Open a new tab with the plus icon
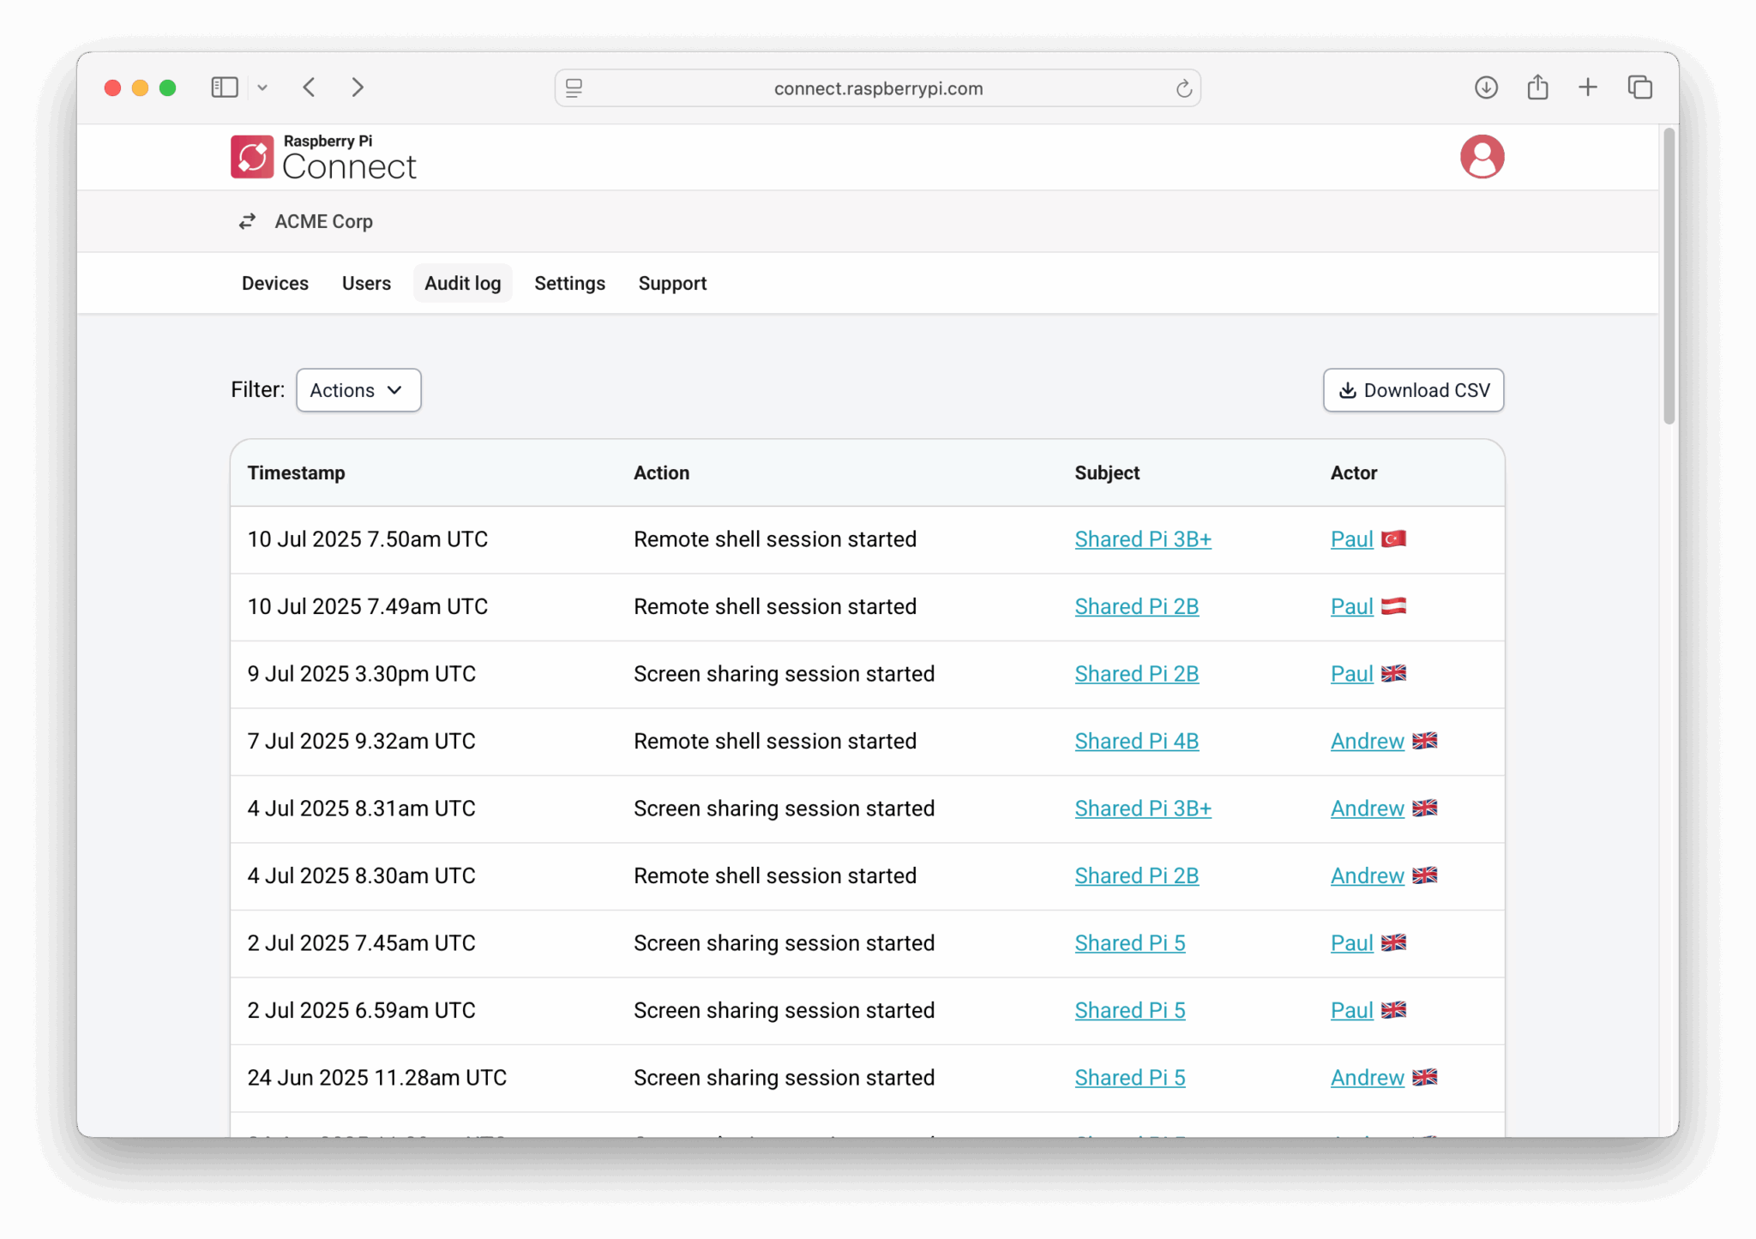Viewport: 1756px width, 1239px height. [x=1588, y=87]
